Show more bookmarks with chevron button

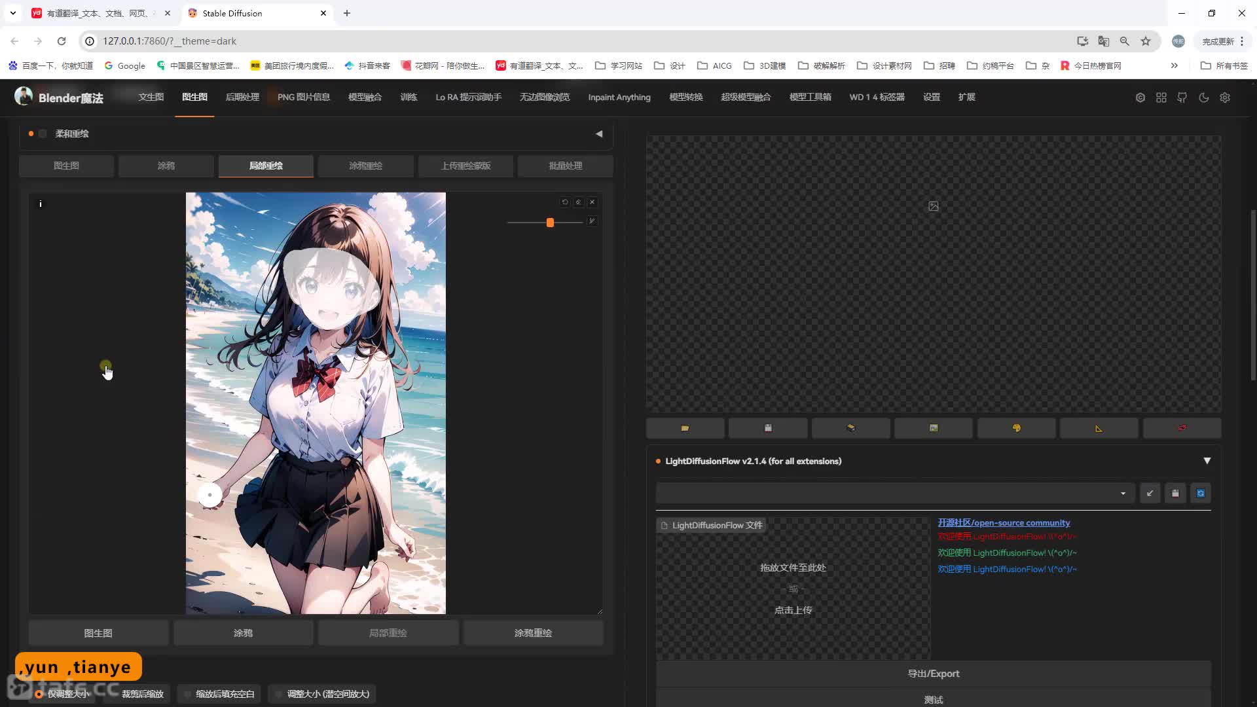coord(1175,65)
